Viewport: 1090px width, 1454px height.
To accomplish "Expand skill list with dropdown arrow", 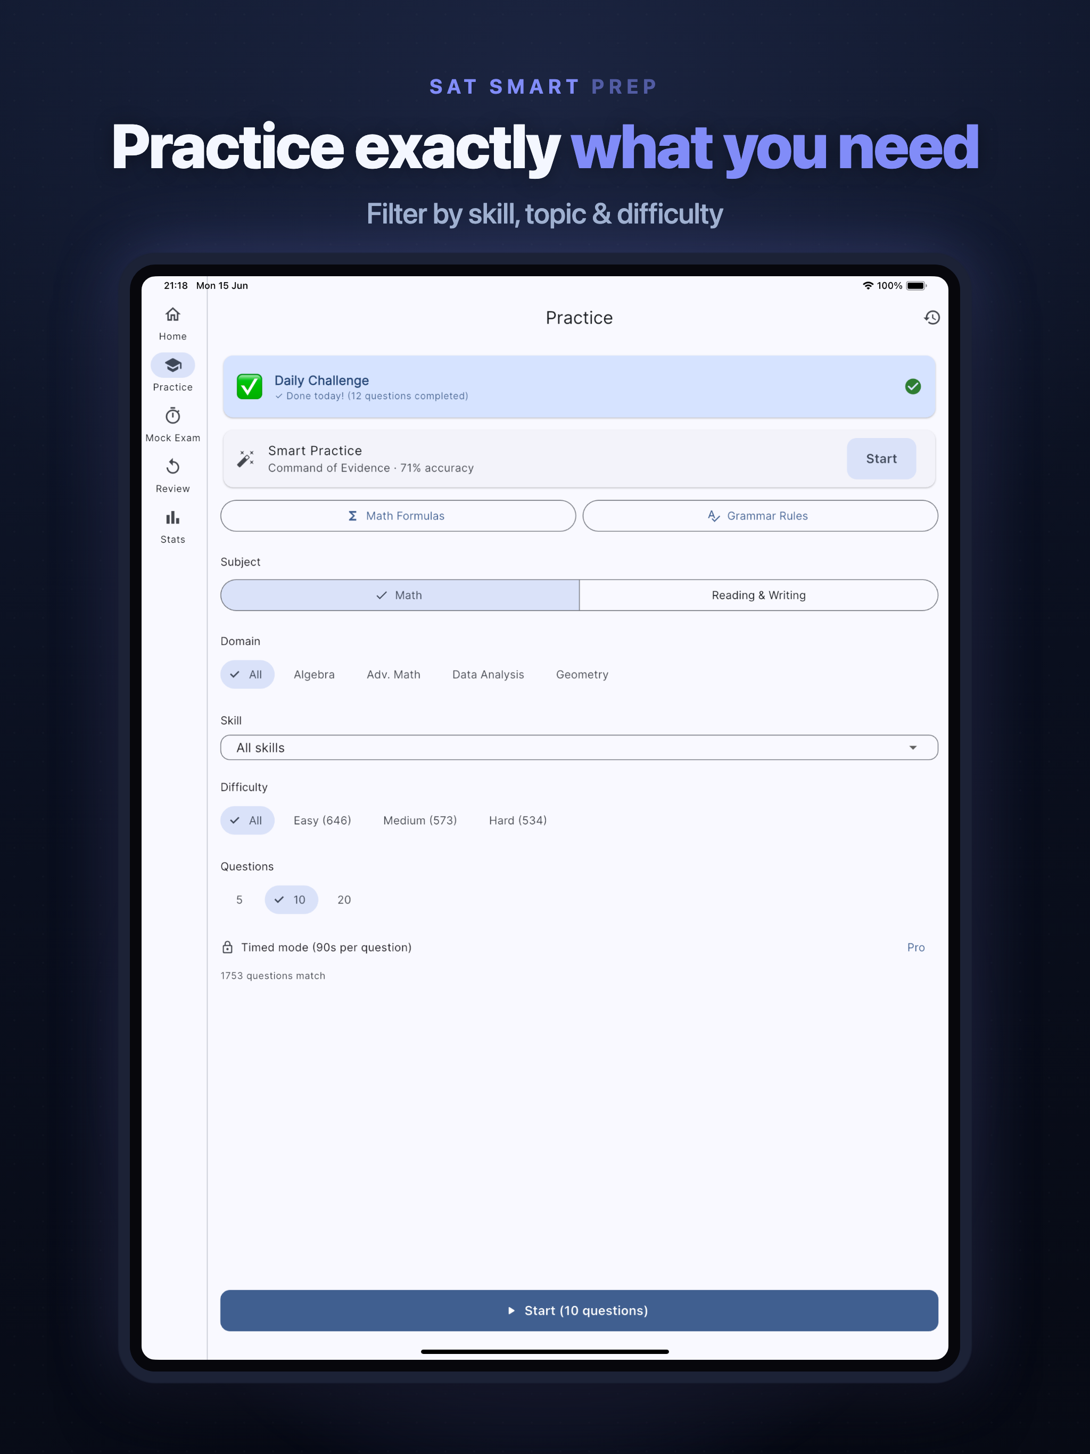I will point(912,747).
